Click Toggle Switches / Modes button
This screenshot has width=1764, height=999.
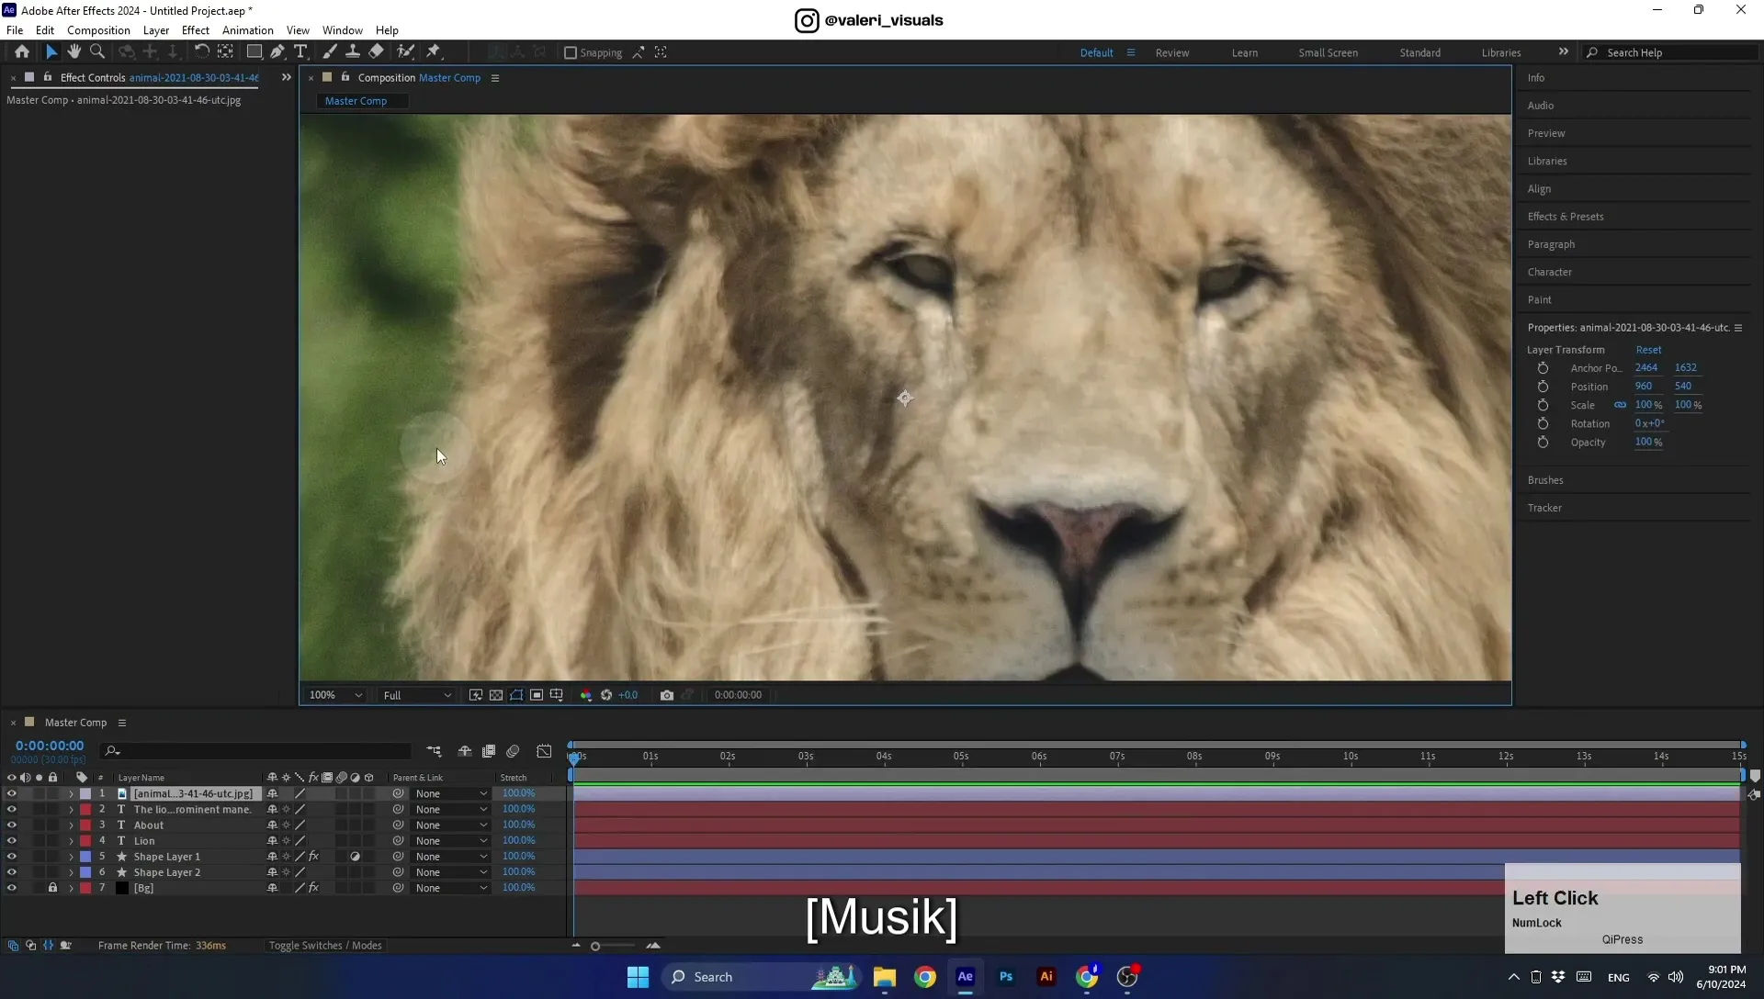tap(325, 946)
